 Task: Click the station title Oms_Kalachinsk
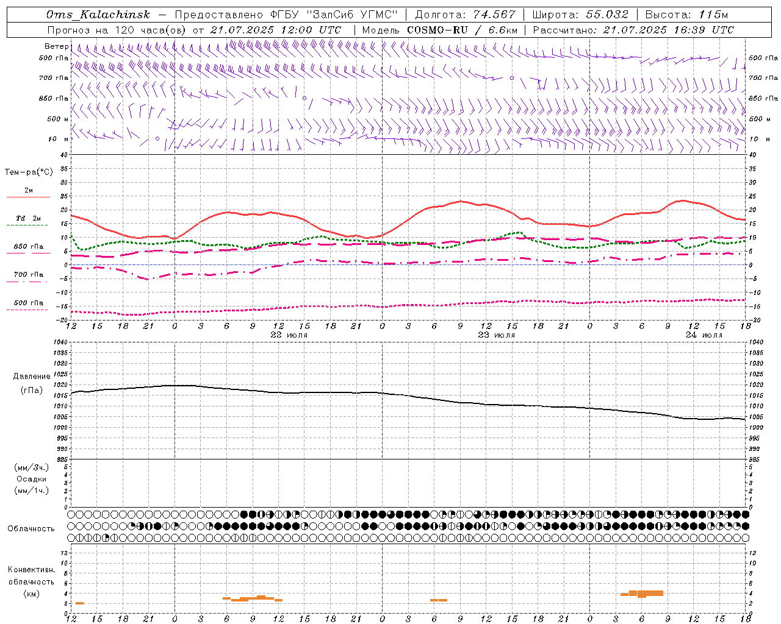[x=98, y=15]
